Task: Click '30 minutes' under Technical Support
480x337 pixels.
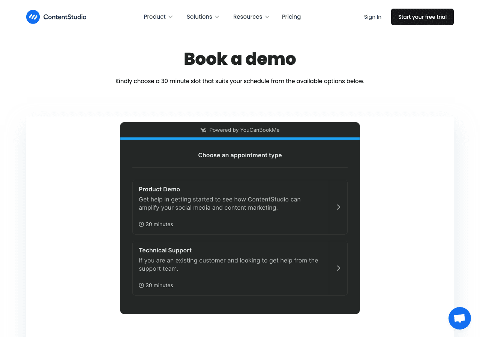Action: [x=159, y=285]
